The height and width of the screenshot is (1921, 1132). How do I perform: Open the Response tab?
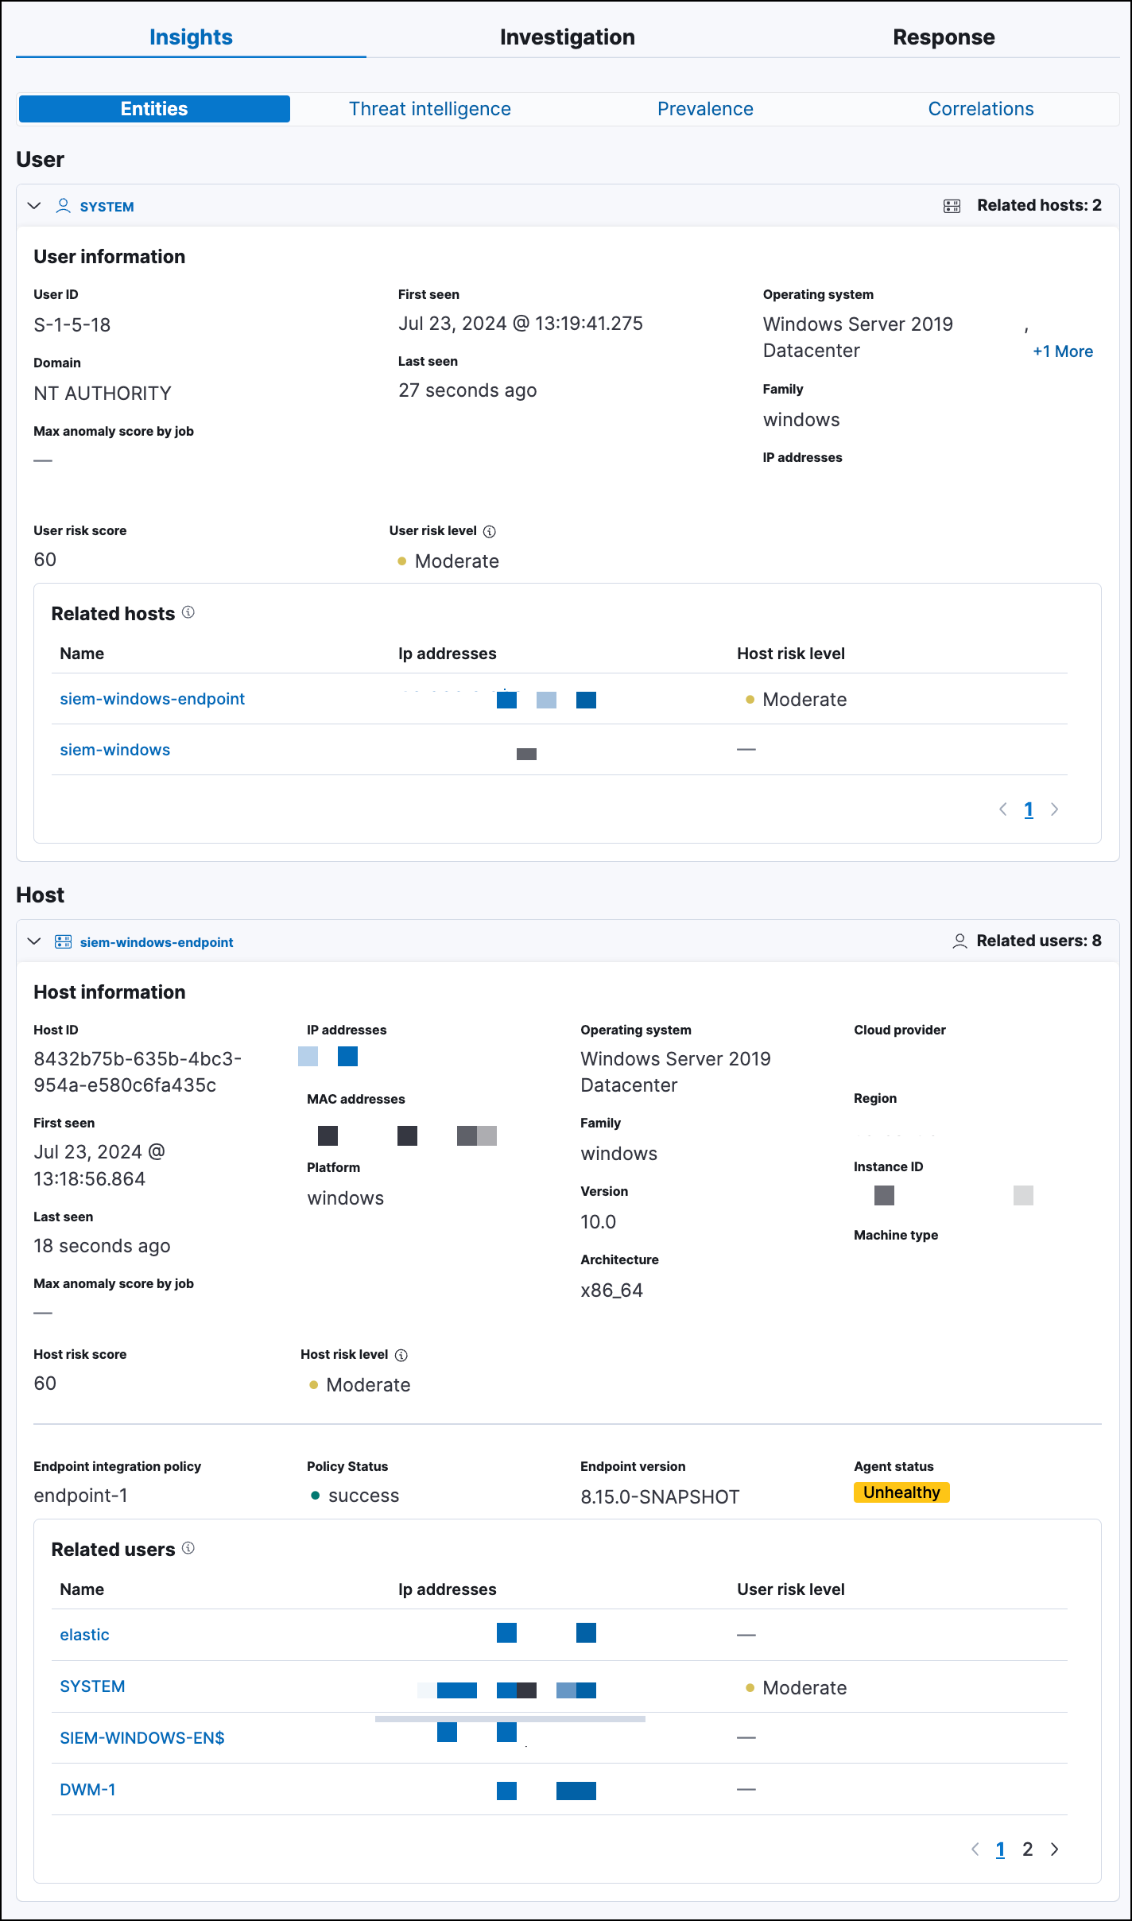943,37
